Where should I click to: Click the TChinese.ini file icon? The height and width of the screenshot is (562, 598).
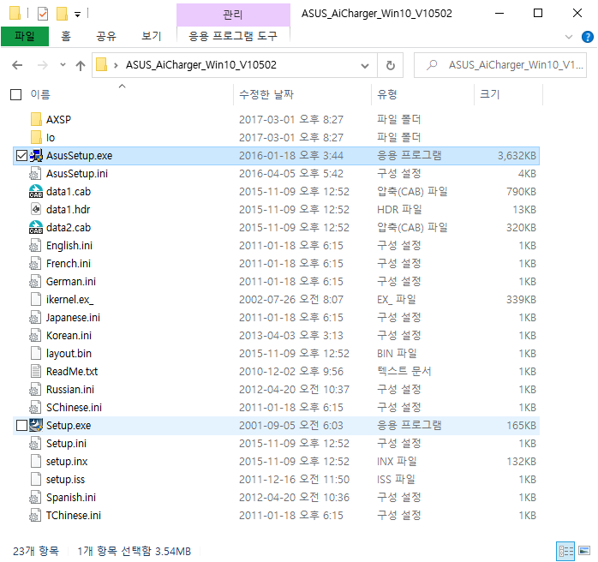[x=35, y=516]
